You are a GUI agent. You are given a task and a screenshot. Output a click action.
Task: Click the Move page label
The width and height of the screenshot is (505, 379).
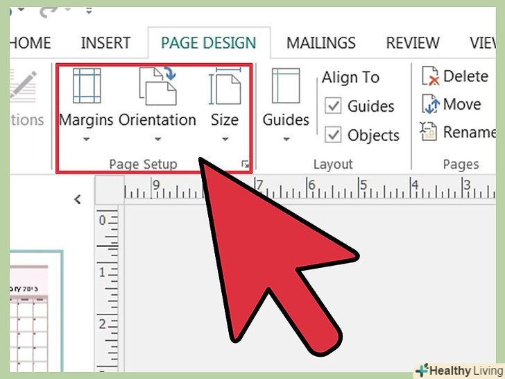(x=462, y=104)
